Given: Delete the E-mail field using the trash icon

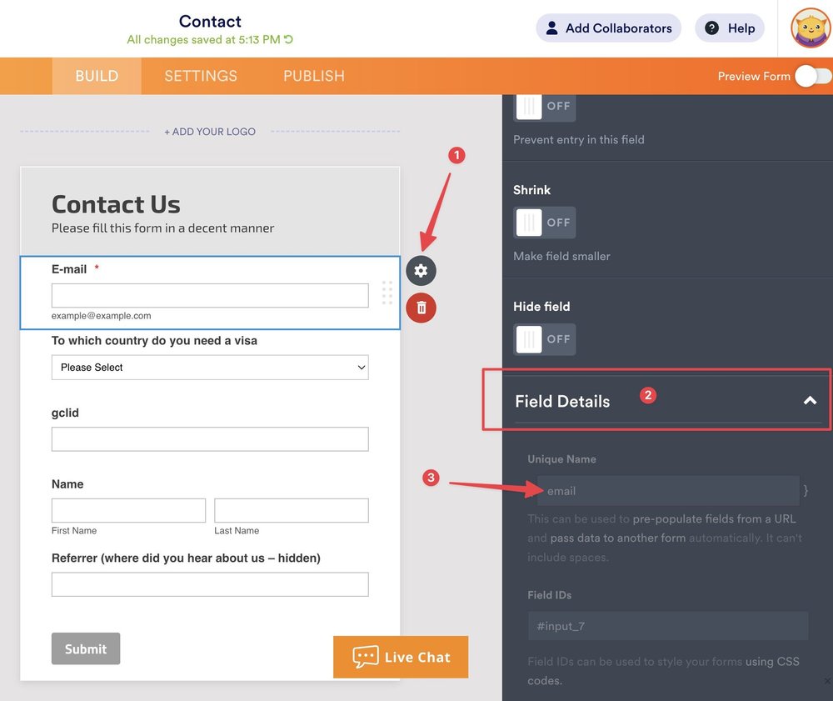Looking at the screenshot, I should tap(421, 308).
